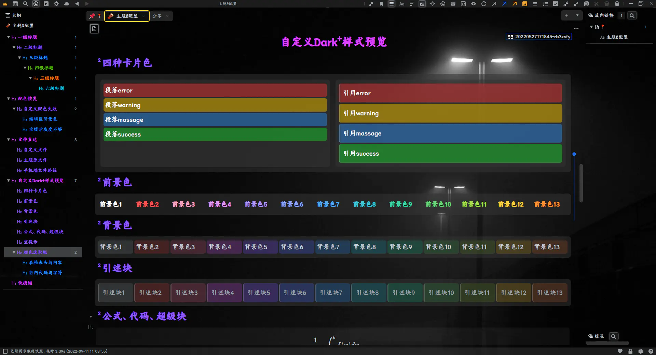Click the blue arrow icon in toolbar

click(x=504, y=4)
